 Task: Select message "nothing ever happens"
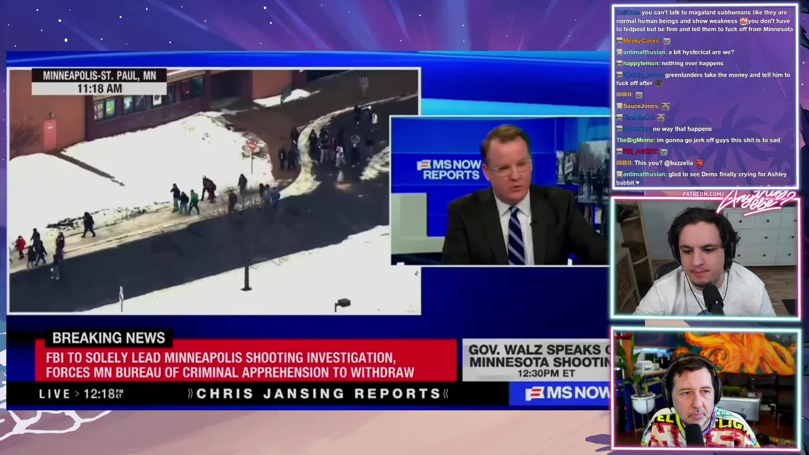pyautogui.click(x=693, y=64)
